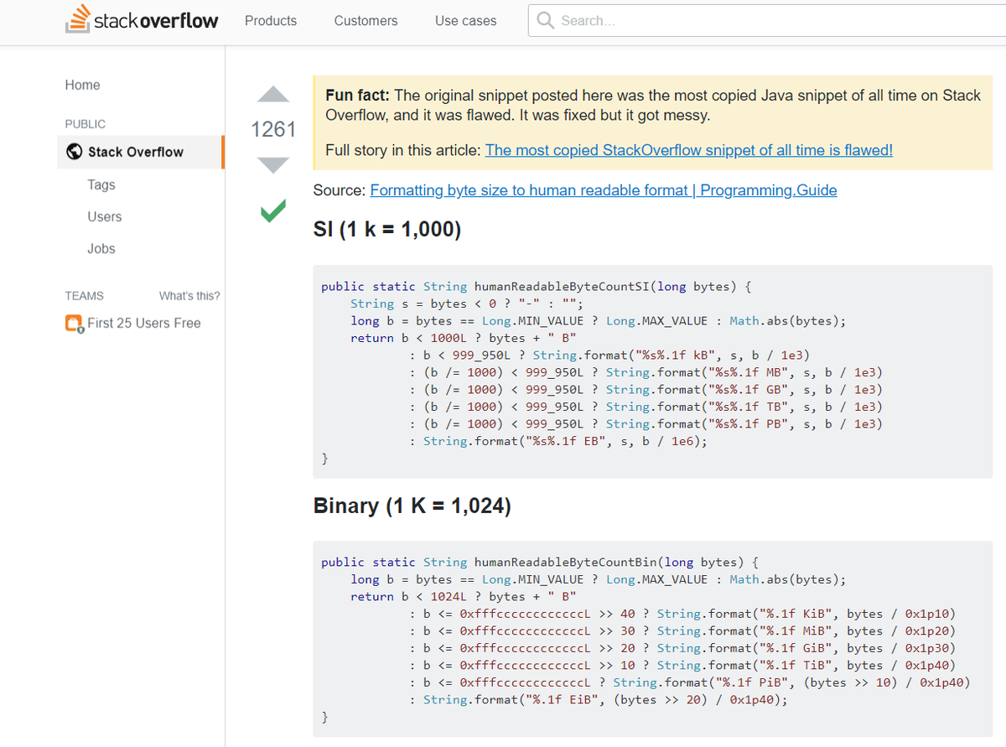Viewport: 1006px width, 747px height.
Task: Click the globe icon beside Stack Overflow
Action: coord(75,152)
